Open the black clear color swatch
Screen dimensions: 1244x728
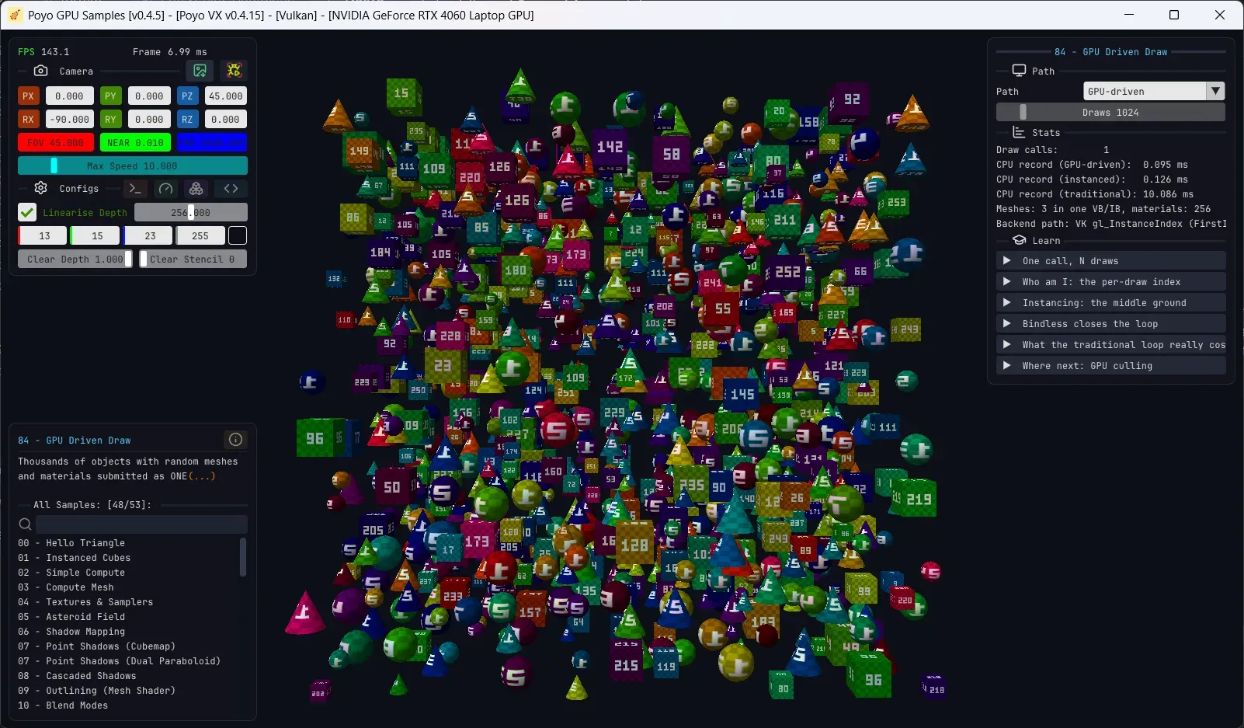pos(238,235)
